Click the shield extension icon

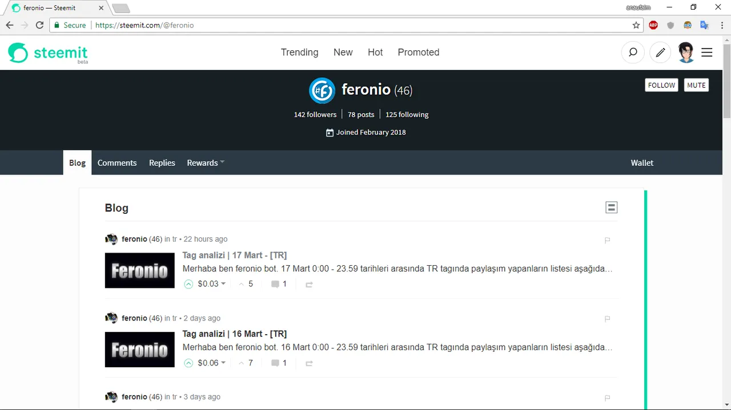(x=670, y=25)
